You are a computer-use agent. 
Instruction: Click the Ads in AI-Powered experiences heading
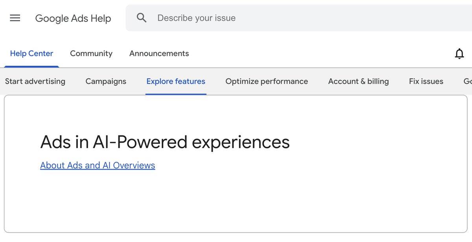(x=165, y=142)
